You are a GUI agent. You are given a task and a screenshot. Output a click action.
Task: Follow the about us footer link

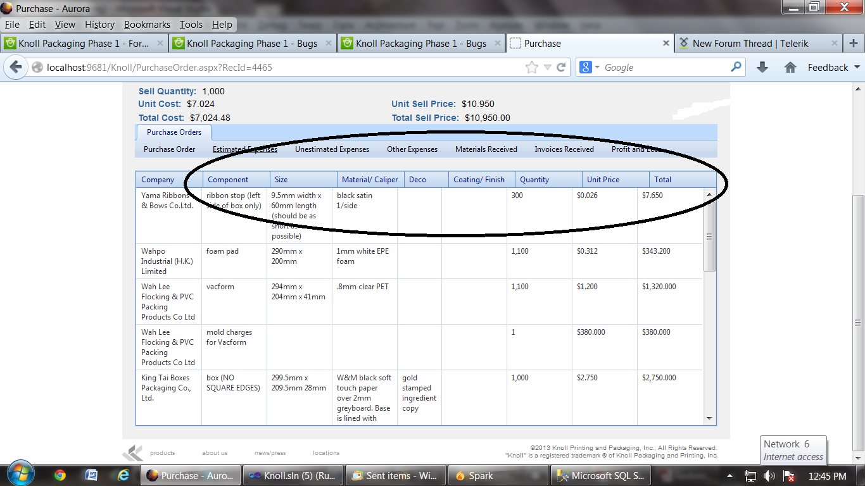[215, 453]
